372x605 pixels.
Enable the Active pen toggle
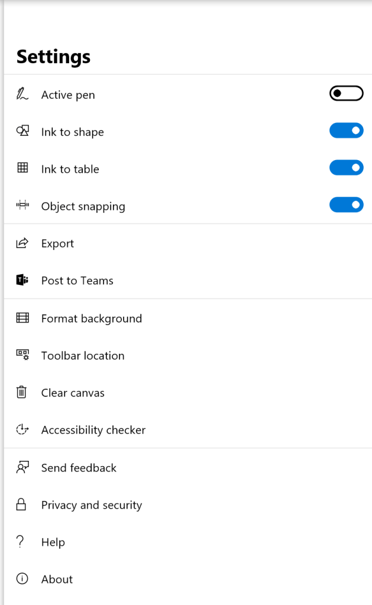pos(346,93)
